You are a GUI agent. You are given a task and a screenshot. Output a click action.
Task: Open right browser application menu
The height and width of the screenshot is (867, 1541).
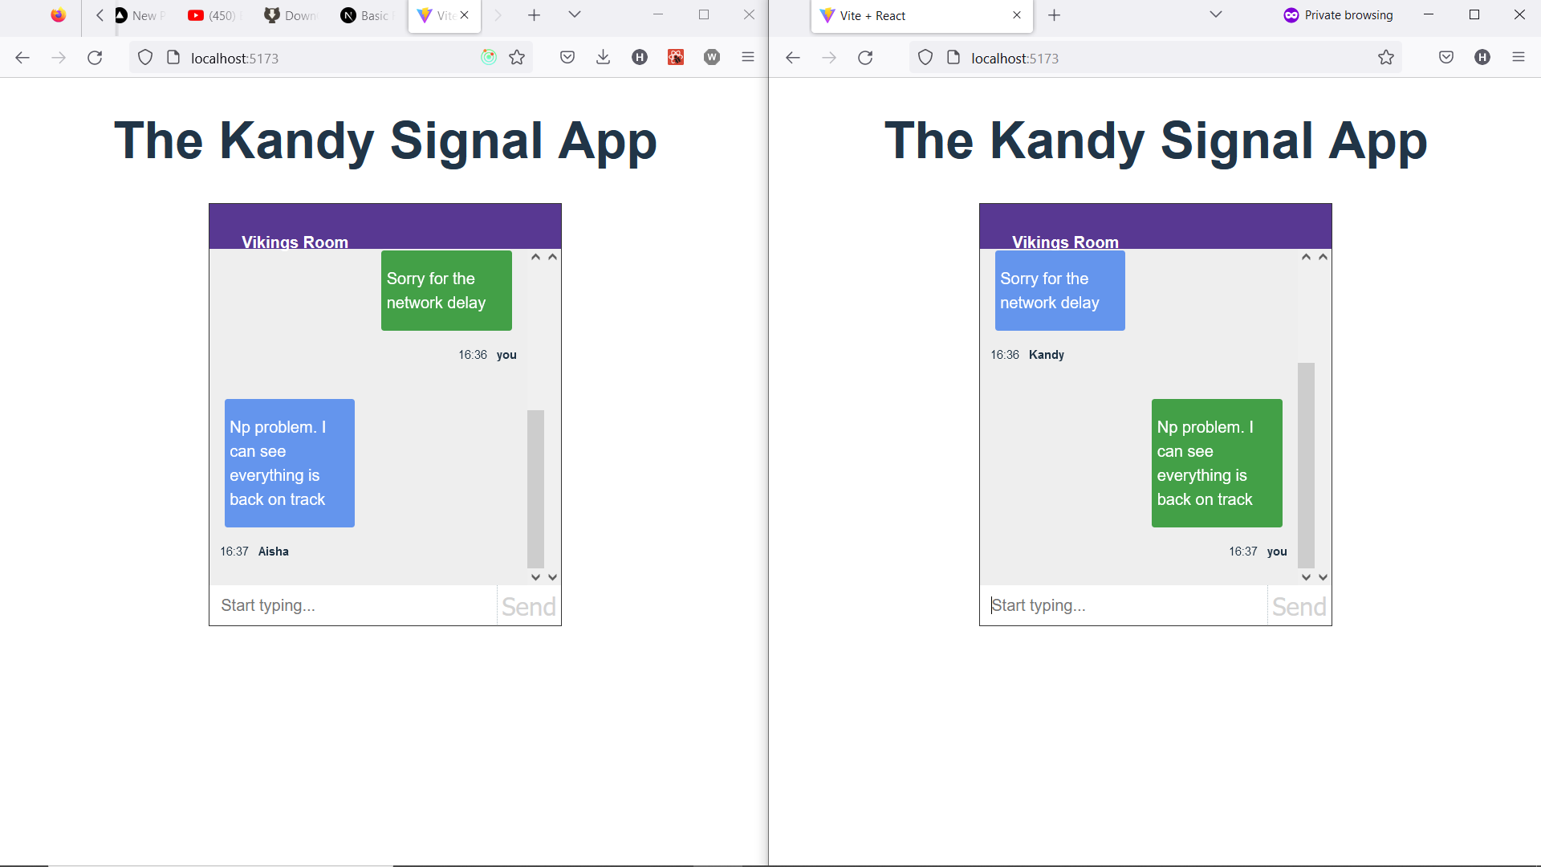coord(1519,58)
